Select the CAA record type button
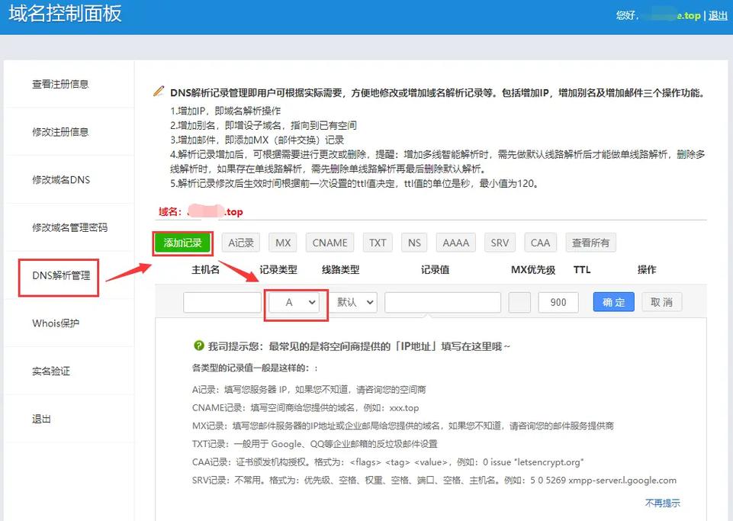733x521 pixels. (x=540, y=242)
